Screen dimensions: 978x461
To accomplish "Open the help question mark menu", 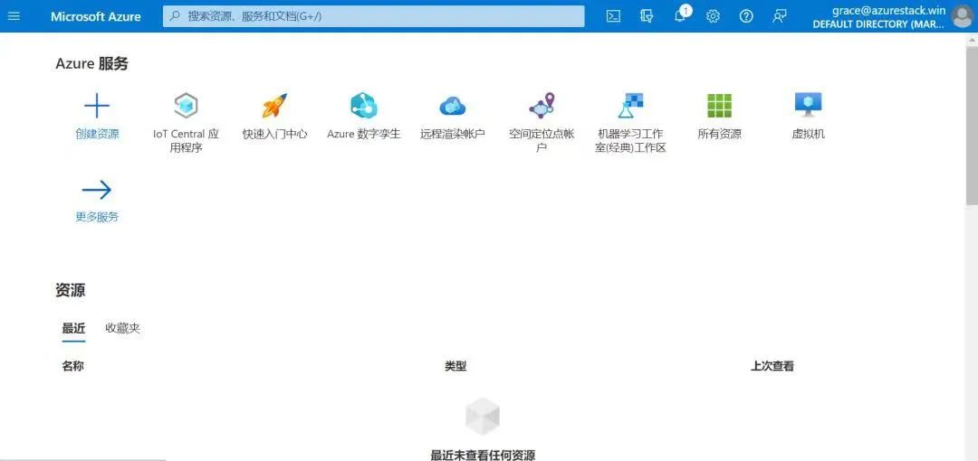I will click(x=746, y=17).
